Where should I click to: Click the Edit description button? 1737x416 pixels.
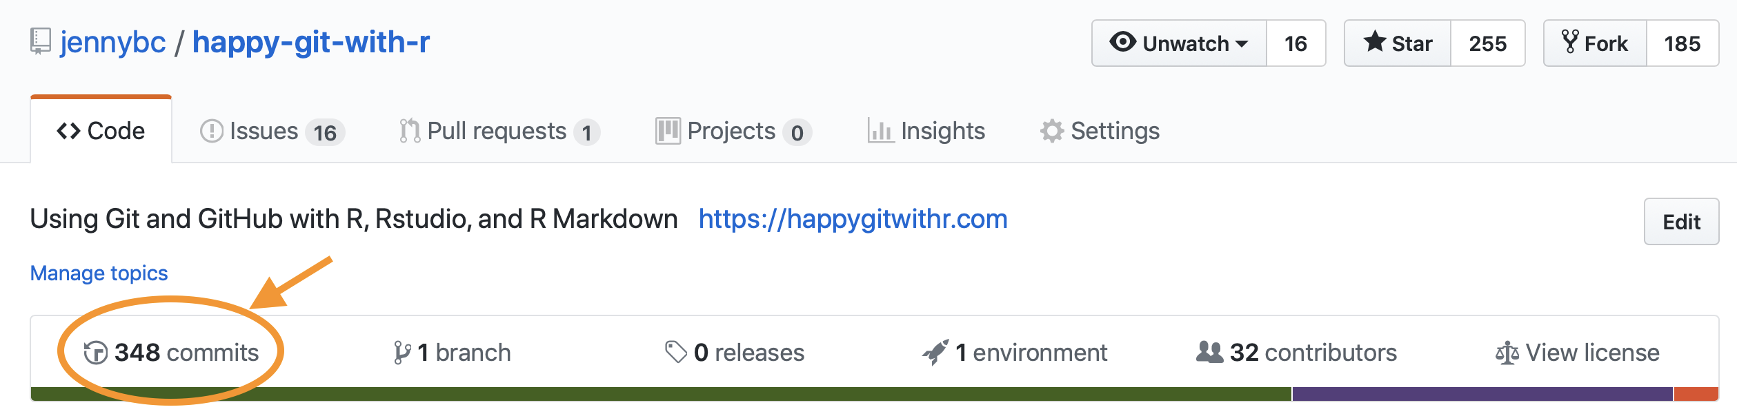click(1680, 222)
